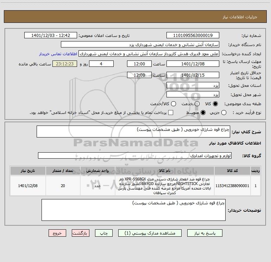Click the need date cell 1401/12/08
271x262 pixels.
(28, 186)
